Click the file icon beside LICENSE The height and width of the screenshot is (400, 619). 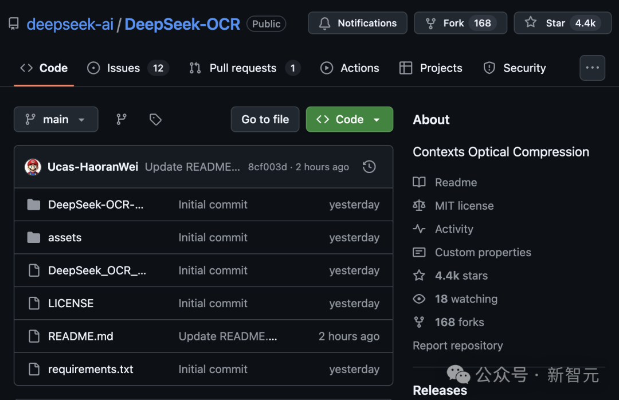tap(34, 303)
